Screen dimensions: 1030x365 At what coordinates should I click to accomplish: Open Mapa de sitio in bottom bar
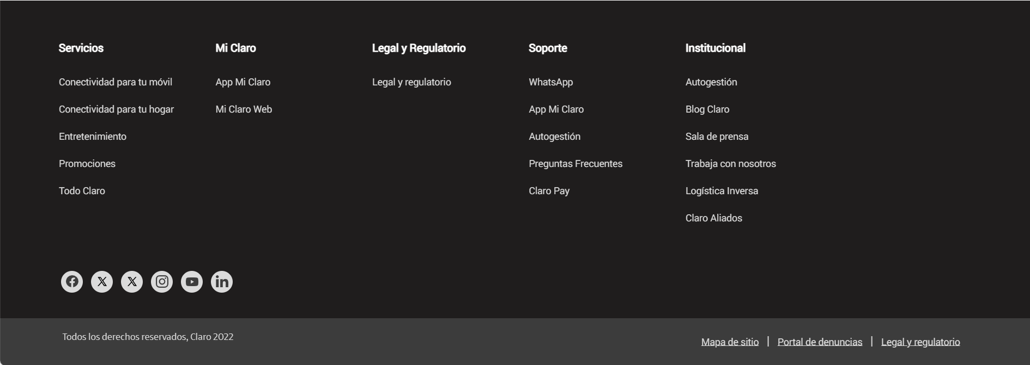[x=730, y=342]
